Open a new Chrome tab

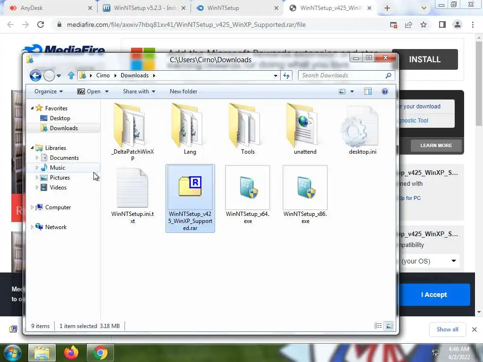coord(387,8)
